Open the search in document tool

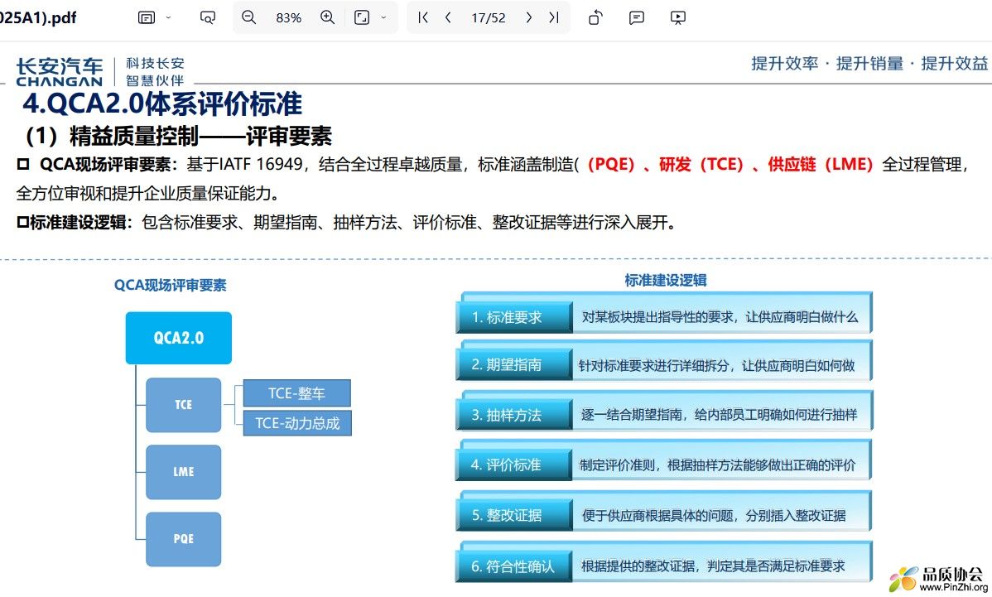(208, 17)
